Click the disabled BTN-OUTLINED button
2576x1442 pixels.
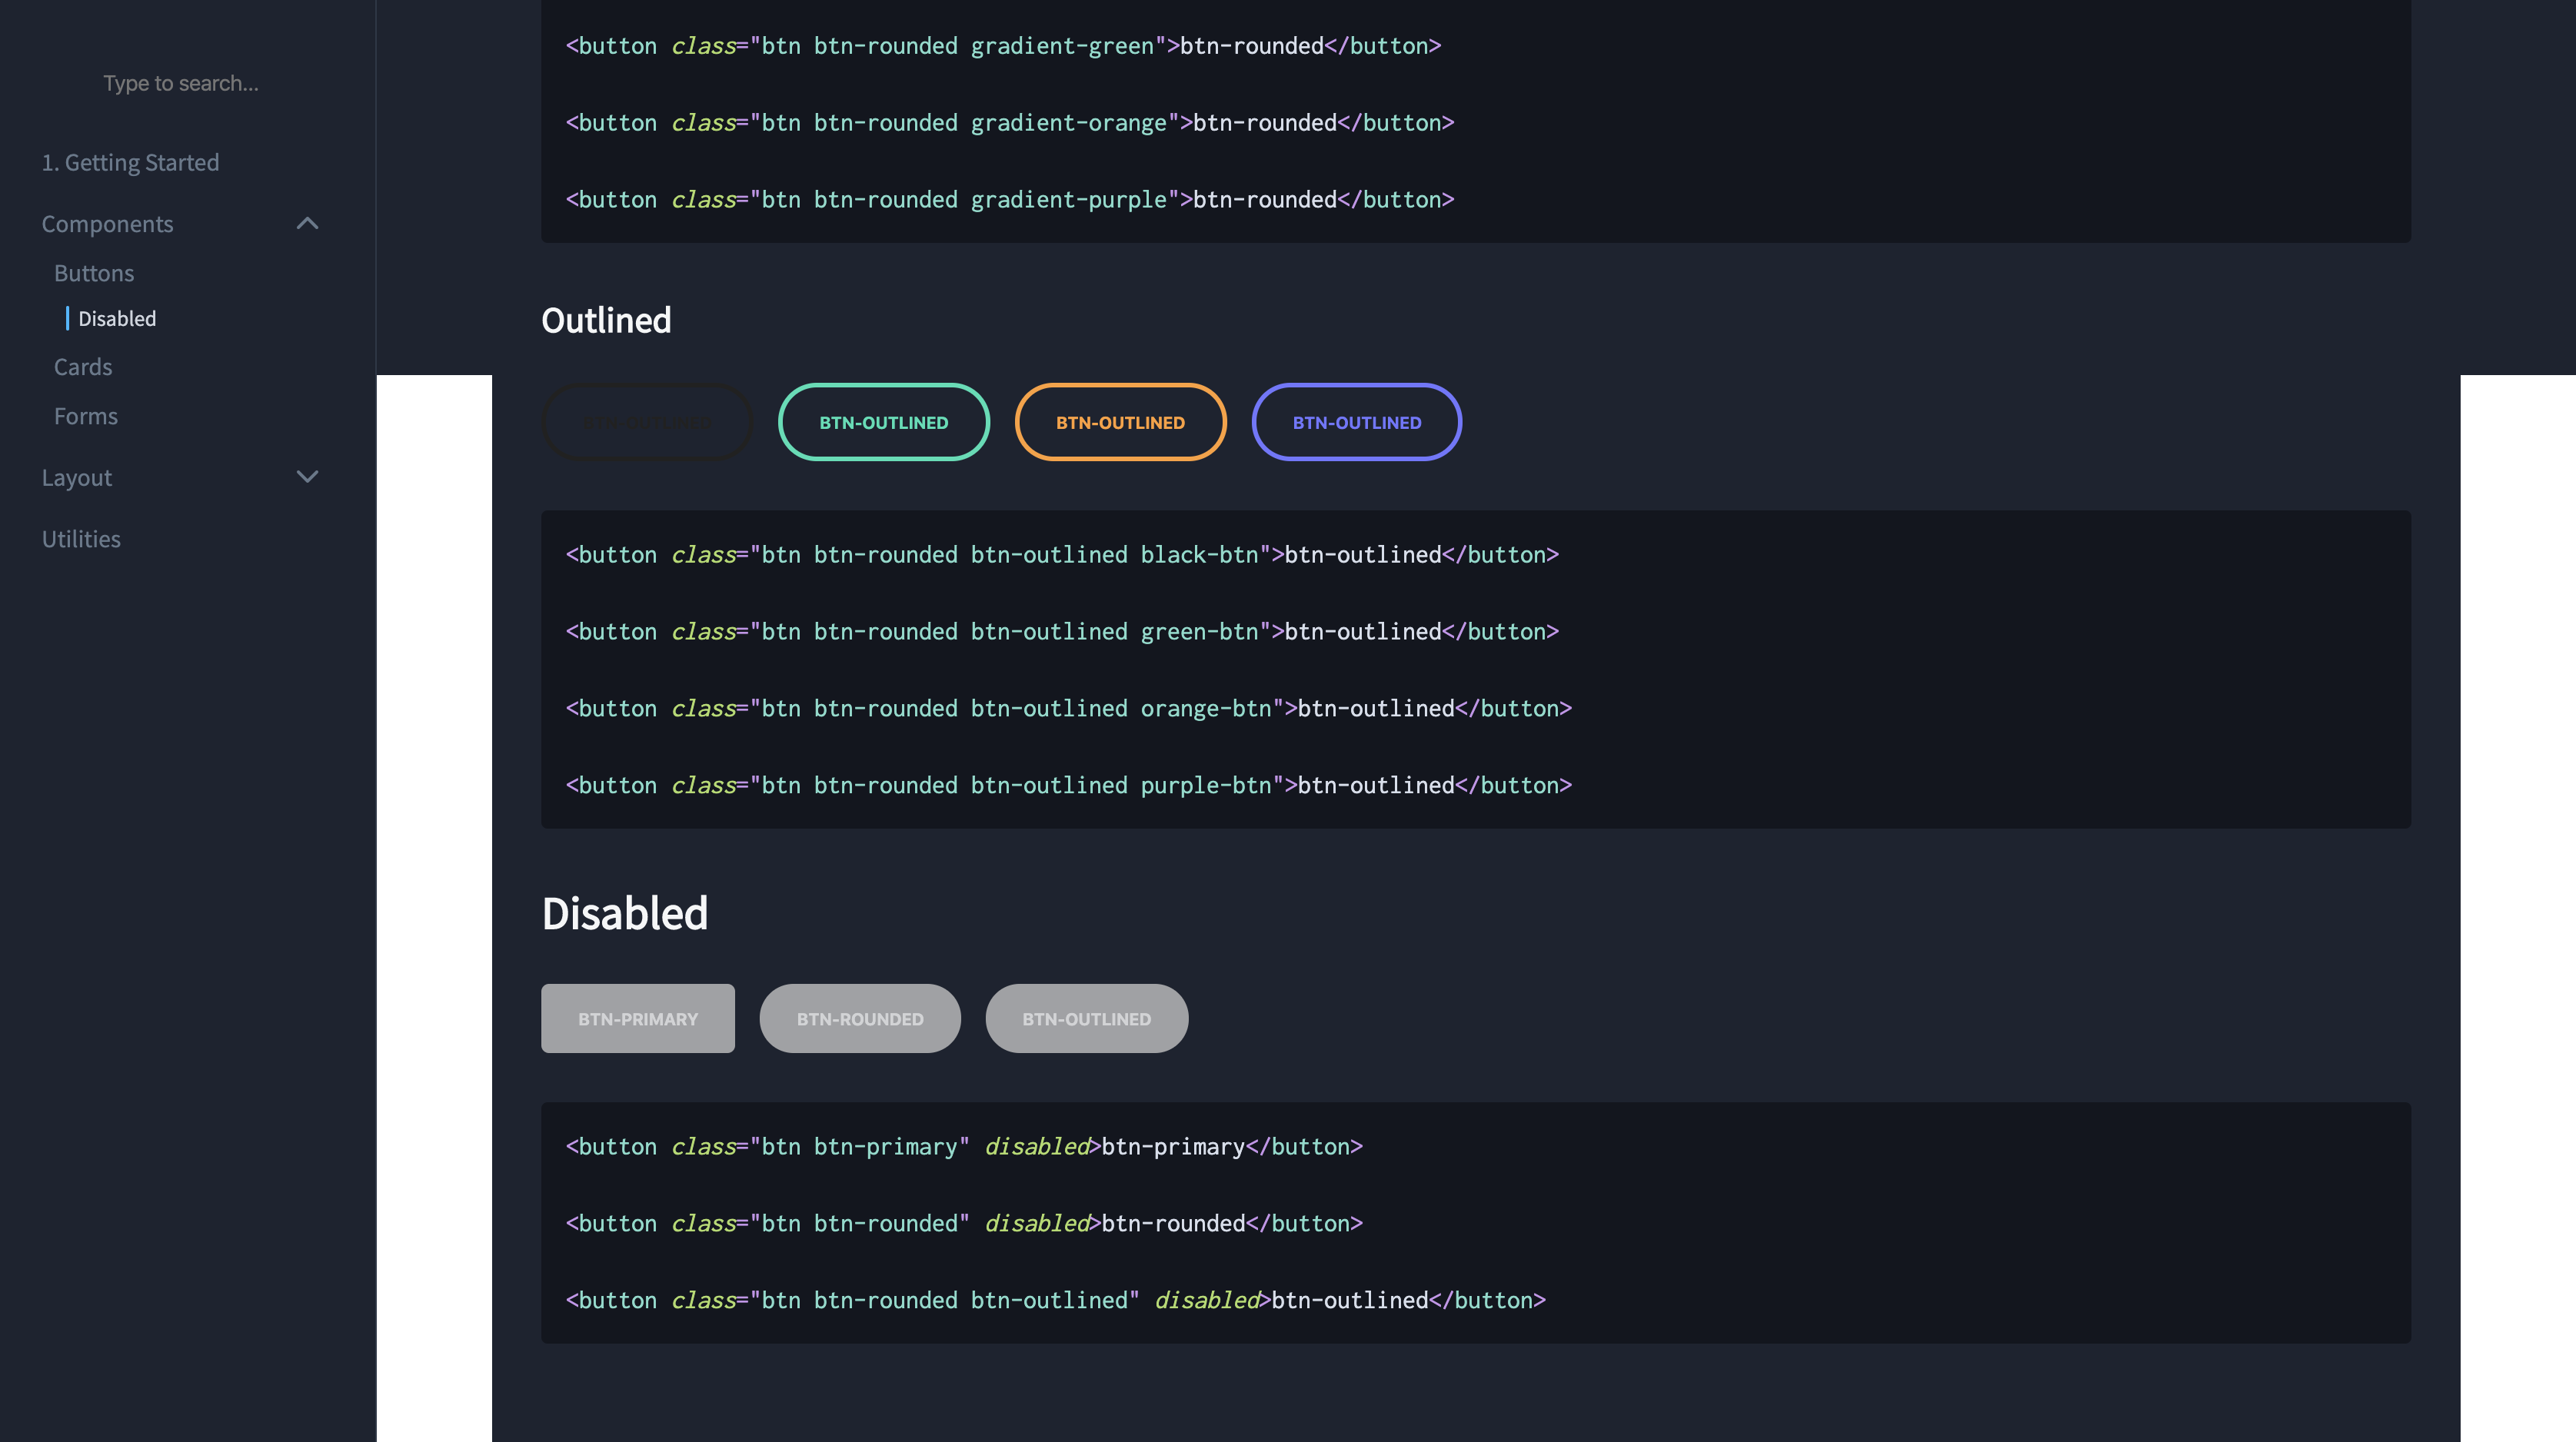coord(1086,1018)
